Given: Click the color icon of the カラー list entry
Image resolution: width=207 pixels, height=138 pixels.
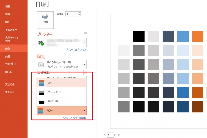Looking at the screenshot, I should 42,83.
